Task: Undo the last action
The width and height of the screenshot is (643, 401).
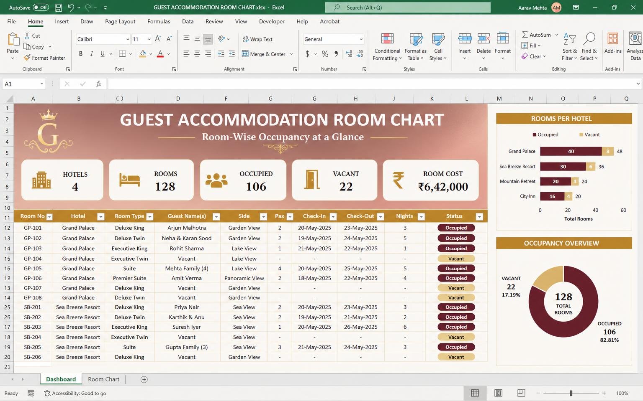Action: pyautogui.click(x=71, y=8)
